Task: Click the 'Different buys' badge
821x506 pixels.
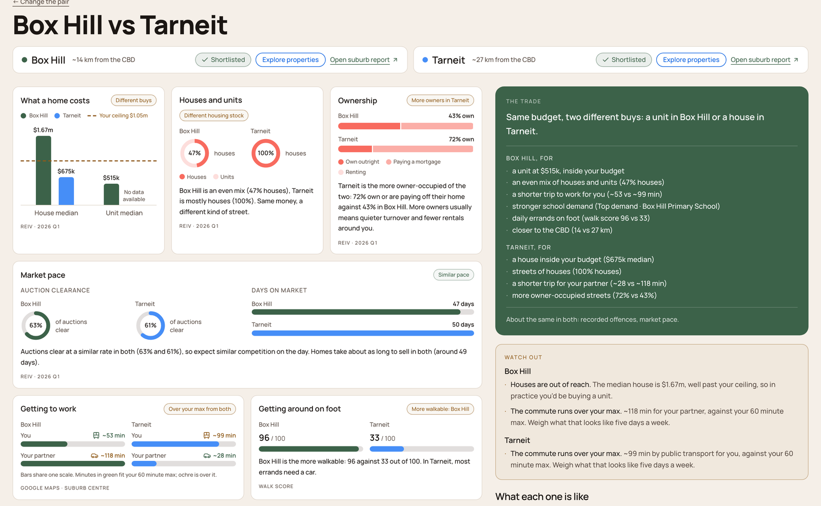Action: (x=133, y=101)
